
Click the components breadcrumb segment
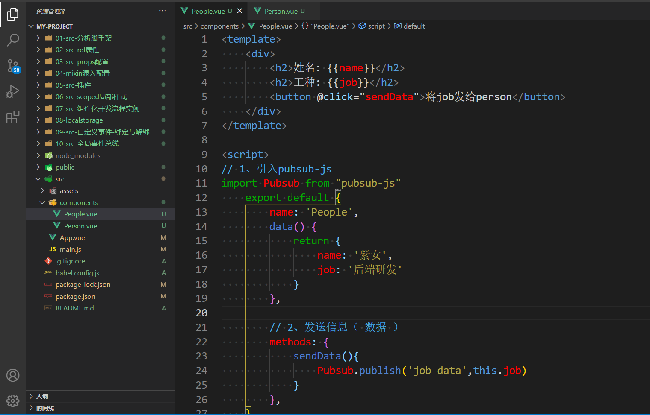219,26
